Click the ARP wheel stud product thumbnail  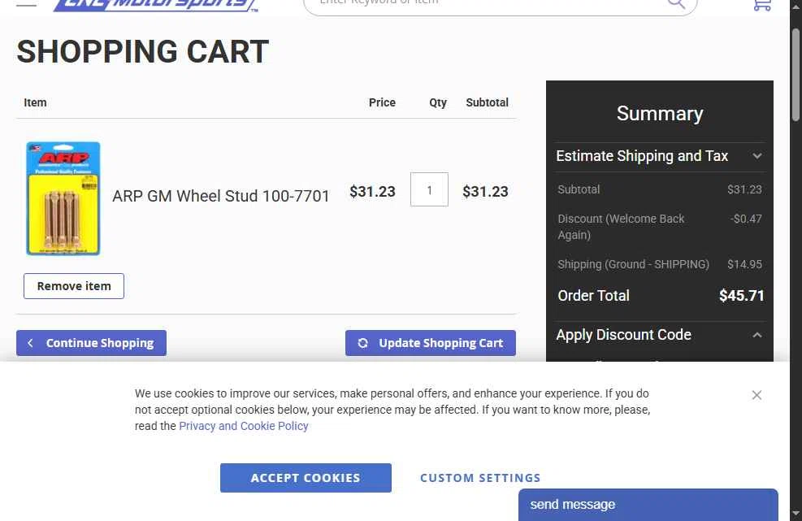click(63, 198)
